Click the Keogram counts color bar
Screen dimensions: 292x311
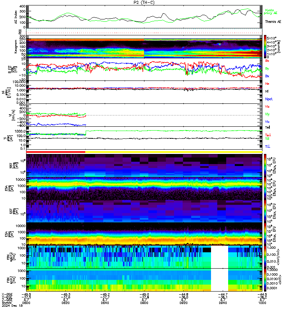[265, 47]
